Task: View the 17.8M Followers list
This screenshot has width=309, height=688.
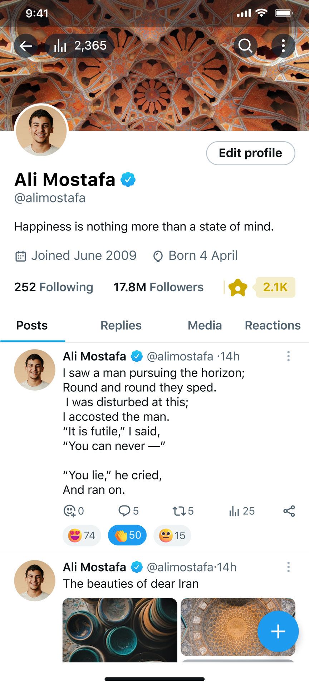Action: pyautogui.click(x=158, y=287)
